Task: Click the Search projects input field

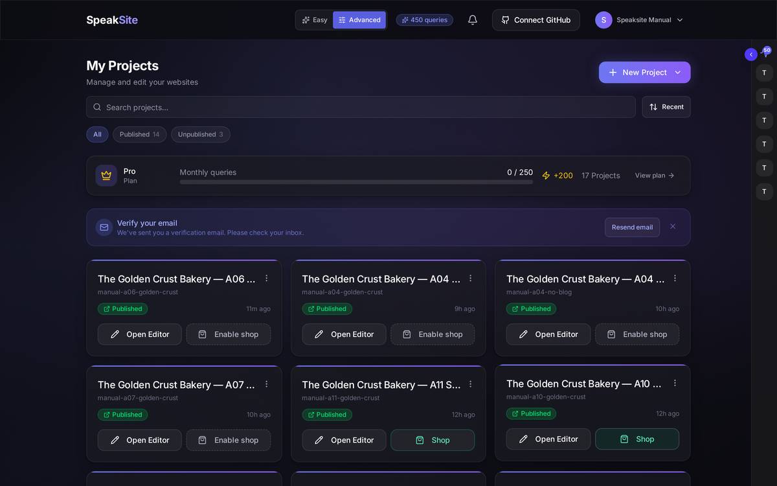Action: 361,107
